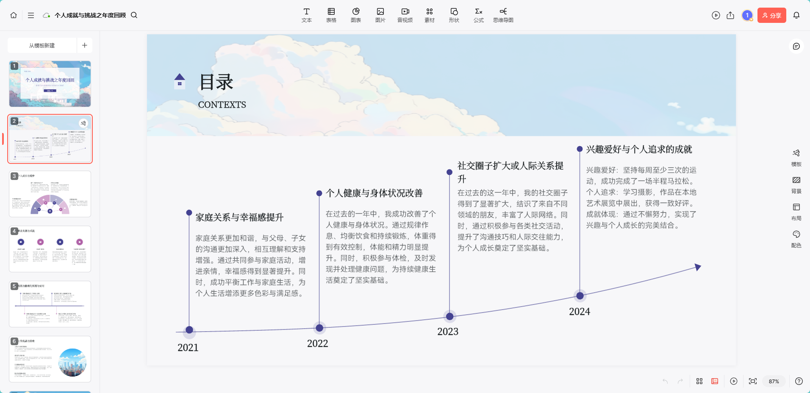Click the 2024 year label
The width and height of the screenshot is (810, 393).
point(580,312)
